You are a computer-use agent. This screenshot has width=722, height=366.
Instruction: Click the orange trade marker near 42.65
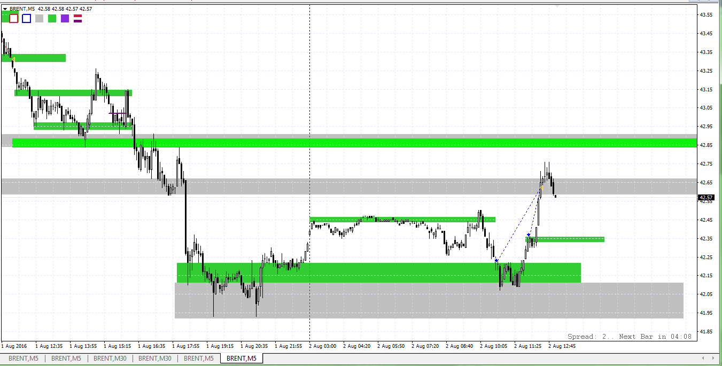(x=541, y=188)
